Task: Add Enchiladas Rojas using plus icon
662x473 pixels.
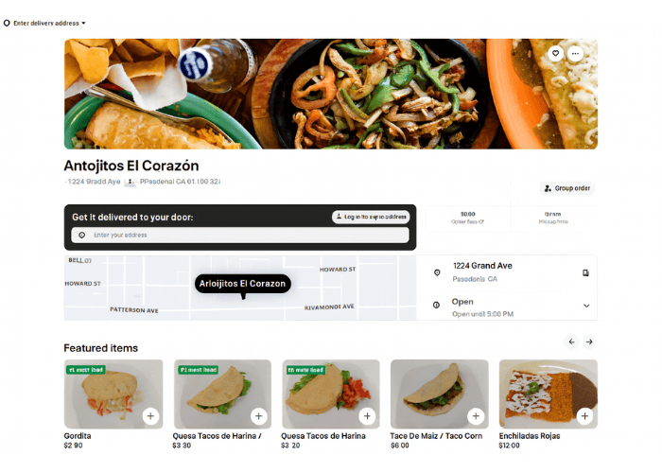Action: point(584,416)
